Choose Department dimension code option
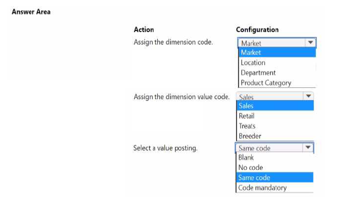This screenshot has width=342, height=202. click(277, 73)
